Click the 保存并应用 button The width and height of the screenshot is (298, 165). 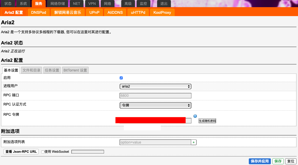point(260,161)
